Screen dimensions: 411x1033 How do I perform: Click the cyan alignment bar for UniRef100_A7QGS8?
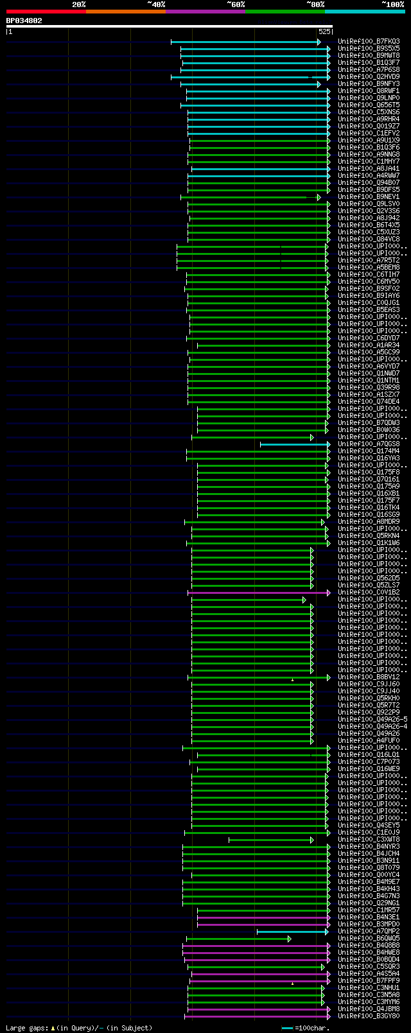click(x=295, y=444)
